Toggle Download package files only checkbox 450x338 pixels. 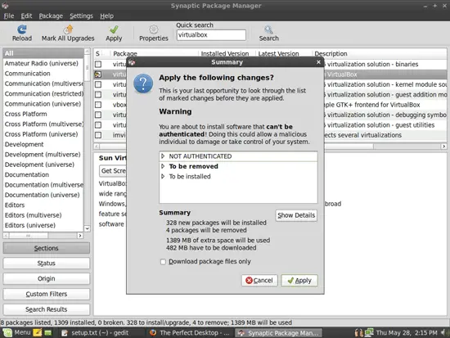coord(163,262)
